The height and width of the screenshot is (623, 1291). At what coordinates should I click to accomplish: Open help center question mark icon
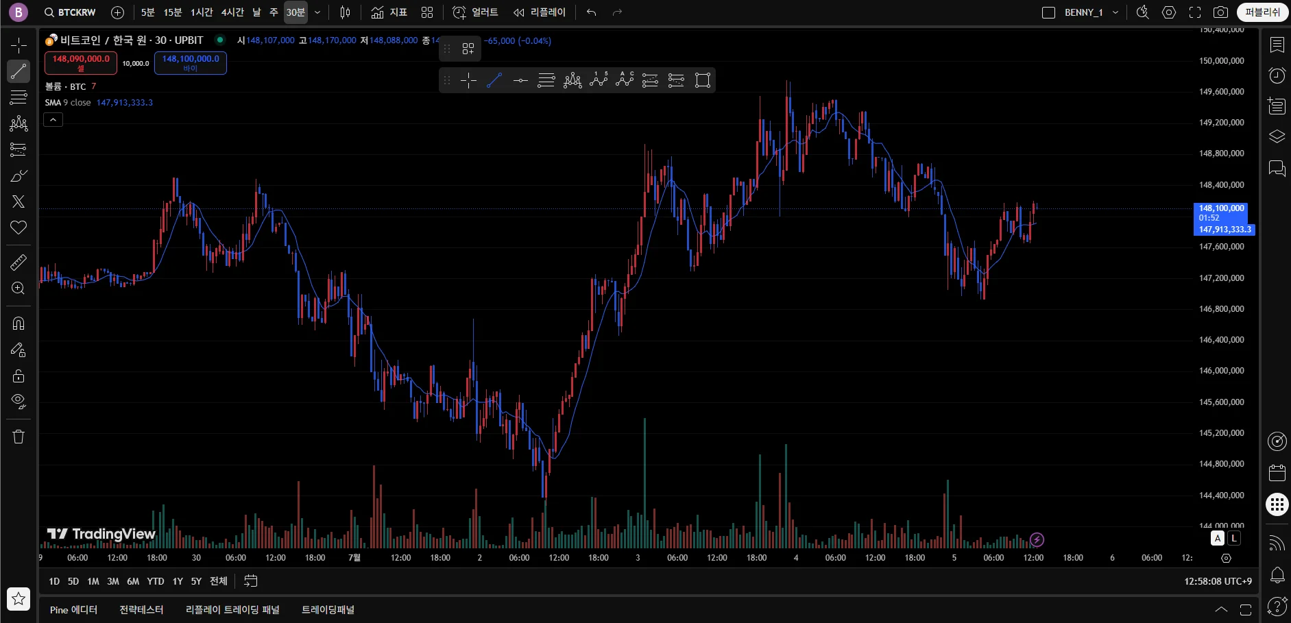[x=1277, y=606]
